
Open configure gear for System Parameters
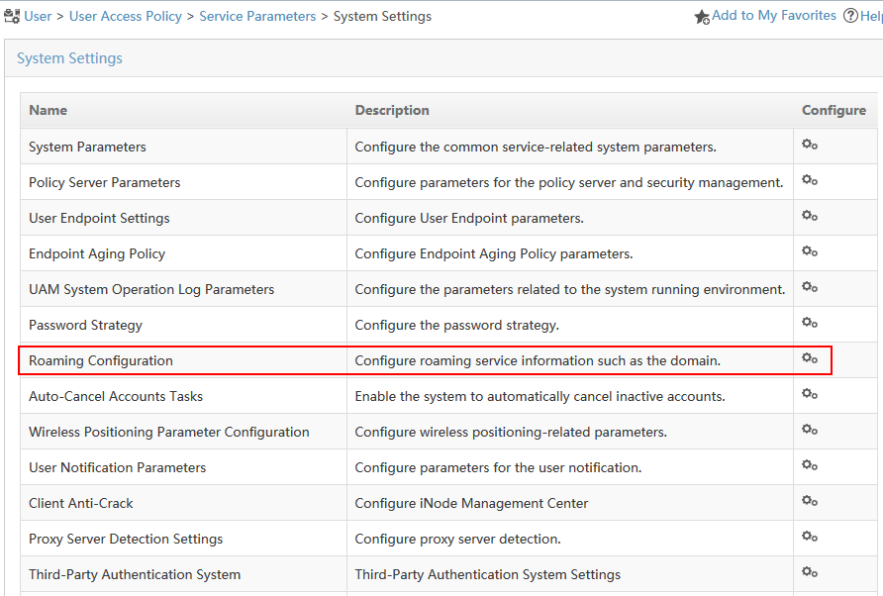click(x=809, y=145)
